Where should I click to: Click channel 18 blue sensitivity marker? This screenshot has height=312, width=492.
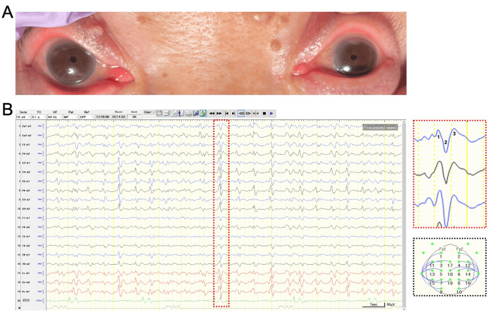(41, 283)
